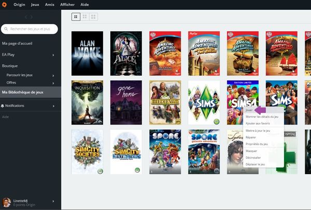The width and height of the screenshot is (311, 210).
Task: Select The Sims 3 tile
Action: point(204,103)
